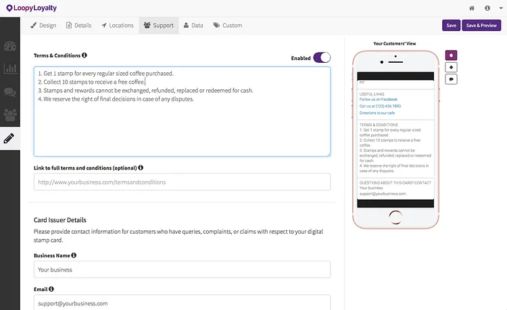This screenshot has width=507, height=310.
Task: Switch to the Design tab
Action: 43,26
